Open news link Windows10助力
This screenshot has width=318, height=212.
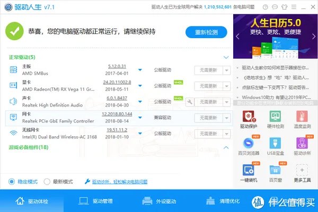click(x=276, y=98)
